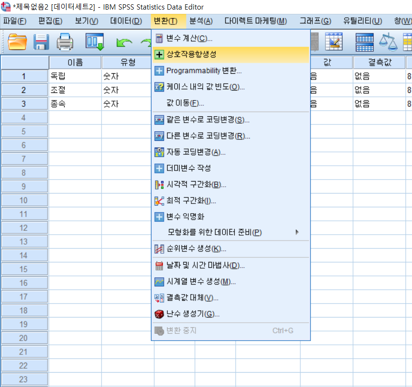Click icon beside 최적 구간화

pyautogui.click(x=159, y=201)
